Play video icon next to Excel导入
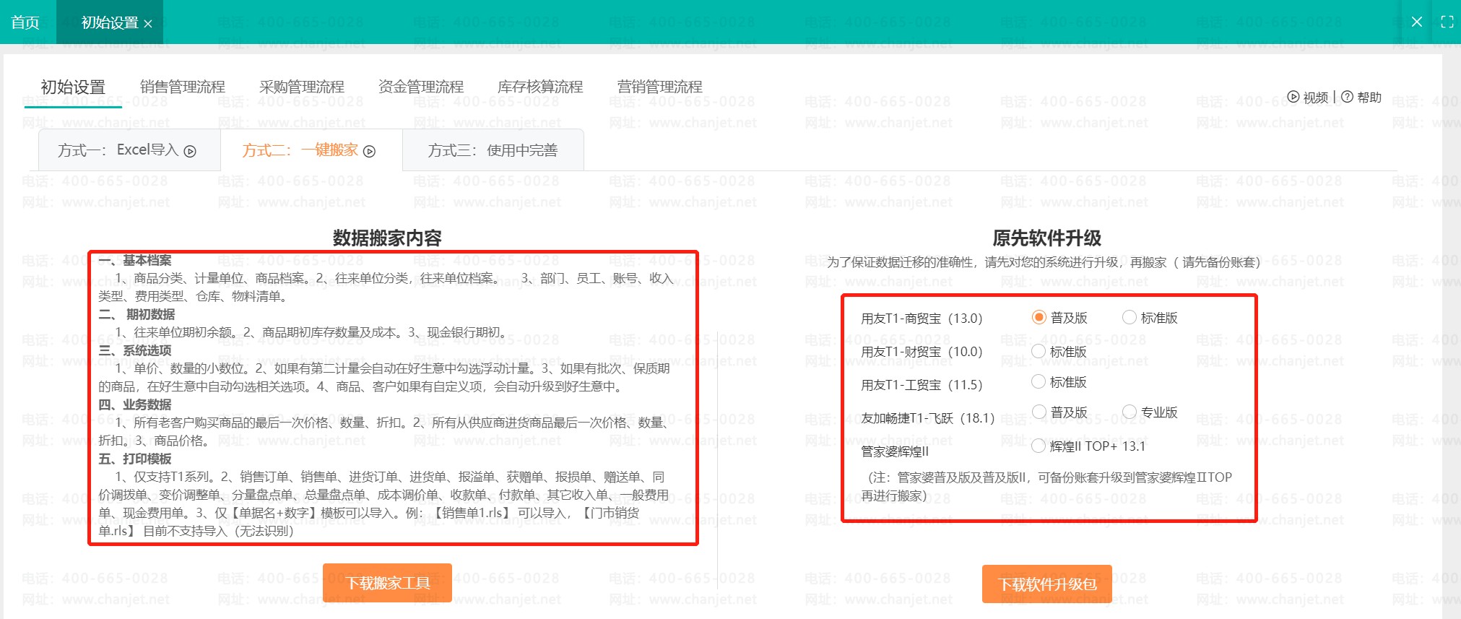The width and height of the screenshot is (1461, 619). [190, 151]
